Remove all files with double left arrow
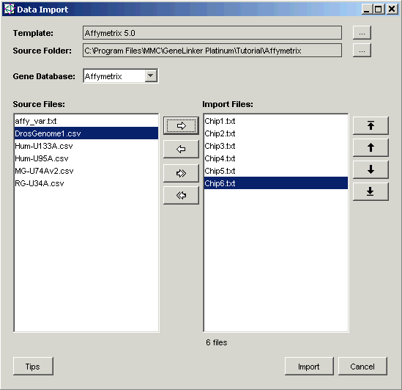Image resolution: width=402 pixels, height=390 pixels. click(x=181, y=196)
